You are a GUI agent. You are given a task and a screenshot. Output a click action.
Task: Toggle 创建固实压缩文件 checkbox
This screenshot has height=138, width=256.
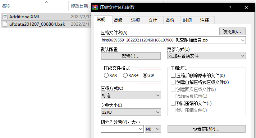[173, 89]
